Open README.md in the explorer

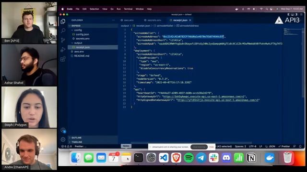point(93,56)
